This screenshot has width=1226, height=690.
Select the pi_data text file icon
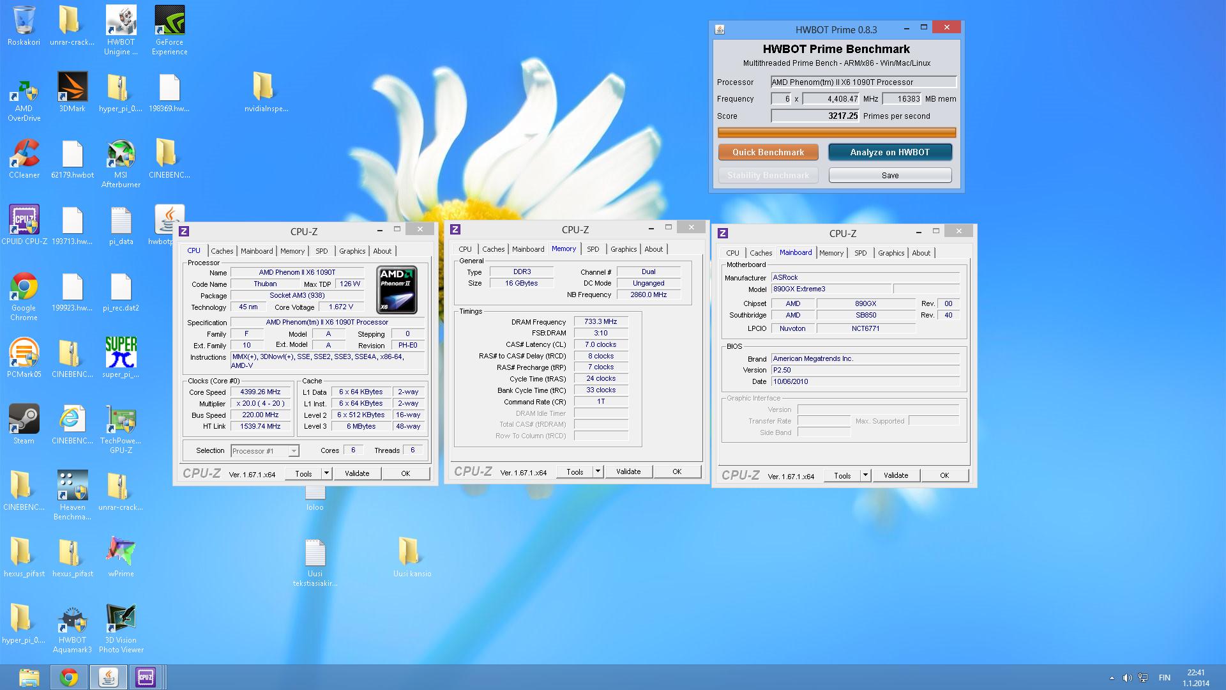point(121,224)
